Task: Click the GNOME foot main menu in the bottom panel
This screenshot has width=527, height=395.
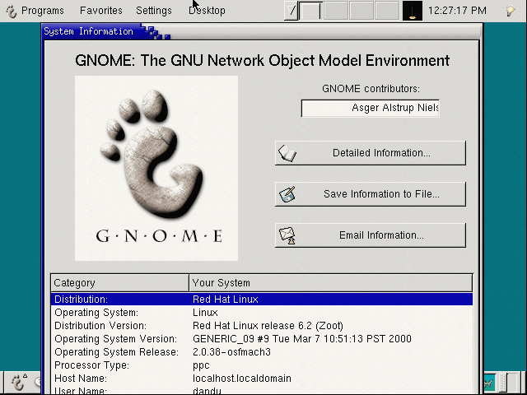Action: pyautogui.click(x=19, y=382)
